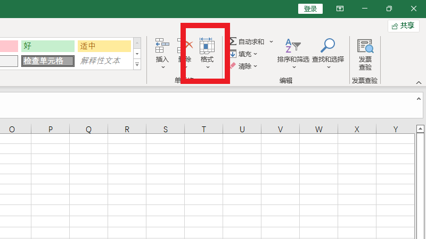Click the Insert cells (插入) icon
This screenshot has height=239, width=426.
pyautogui.click(x=162, y=47)
